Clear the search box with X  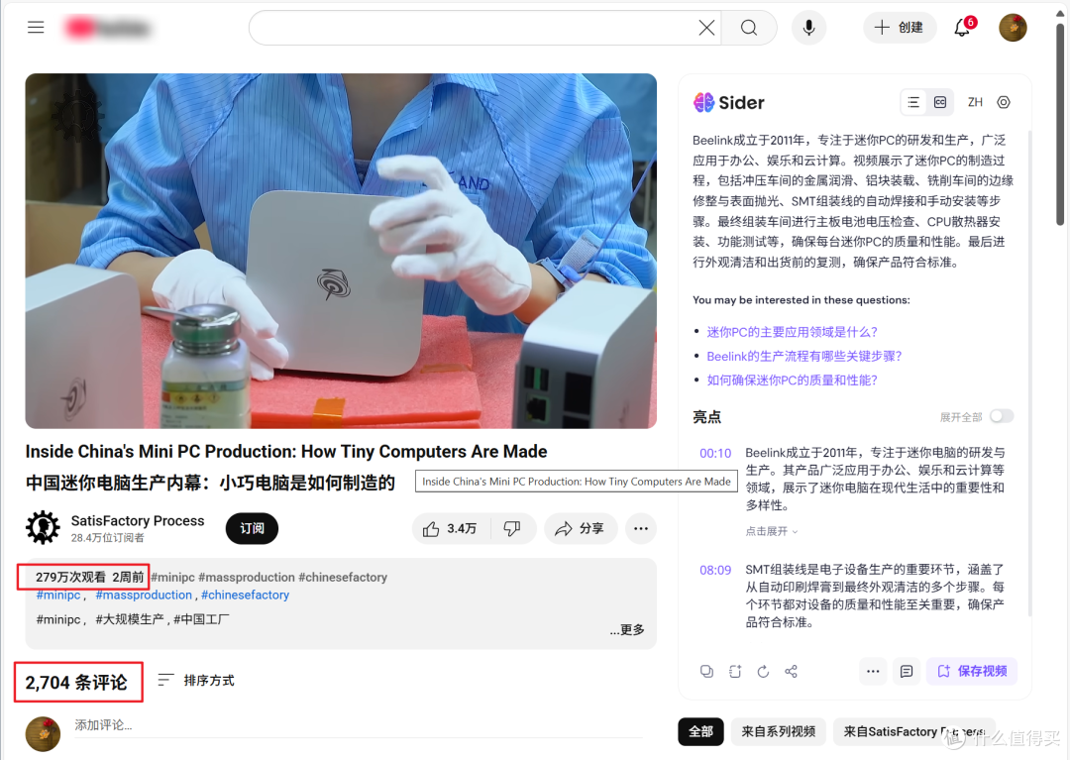click(x=706, y=28)
